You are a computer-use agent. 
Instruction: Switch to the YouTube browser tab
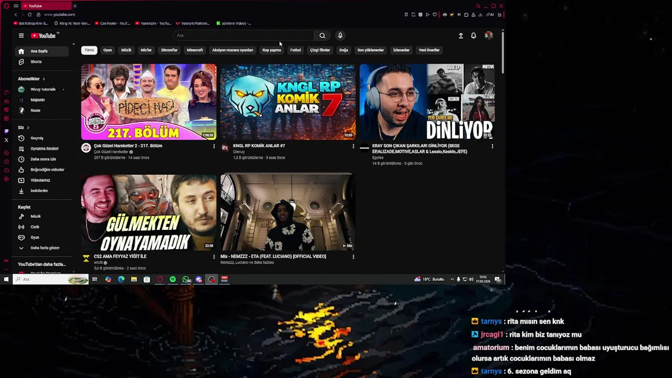(46, 6)
